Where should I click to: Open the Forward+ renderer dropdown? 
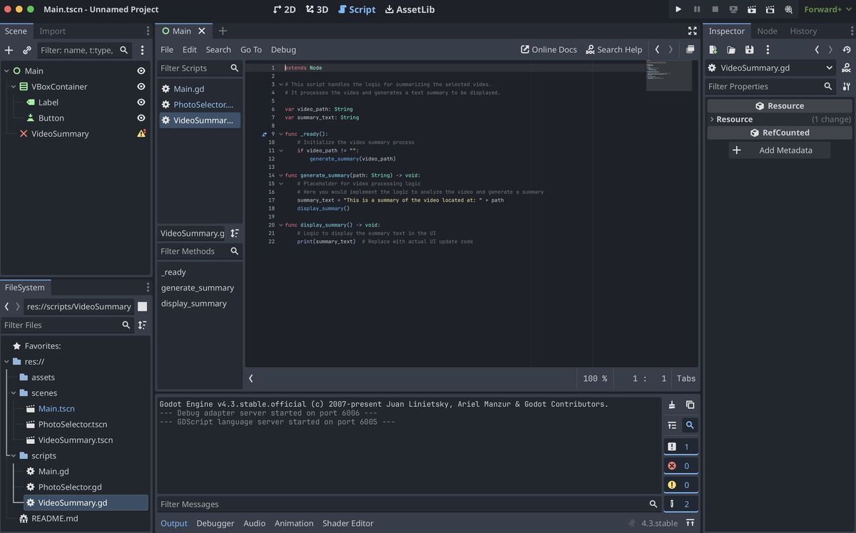coord(827,9)
